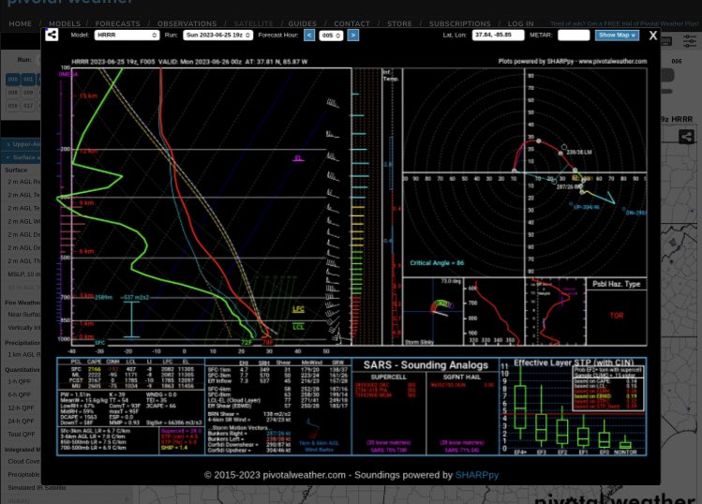Image resolution: width=702 pixels, height=504 pixels.
Task: Select 2 m AGL Wi... parameter in sidebar
Action: point(23,222)
